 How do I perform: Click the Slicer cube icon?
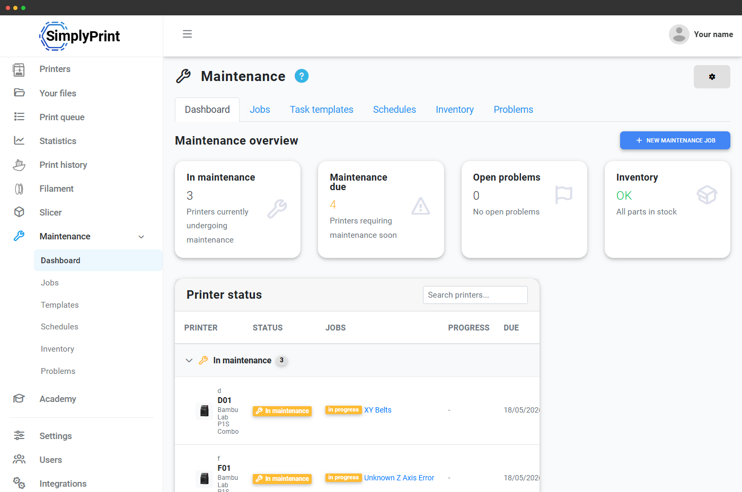[19, 212]
